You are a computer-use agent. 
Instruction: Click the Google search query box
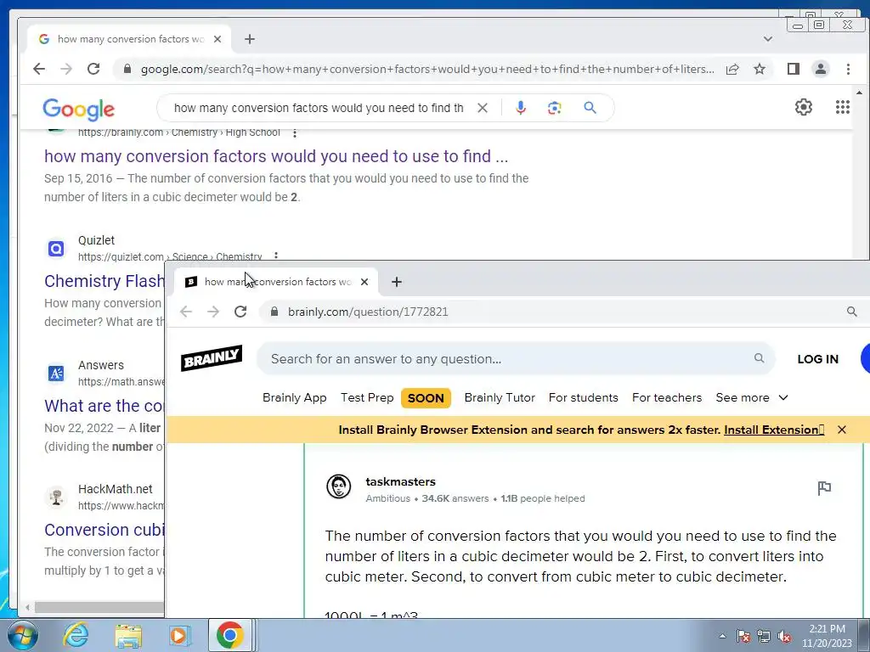319,108
